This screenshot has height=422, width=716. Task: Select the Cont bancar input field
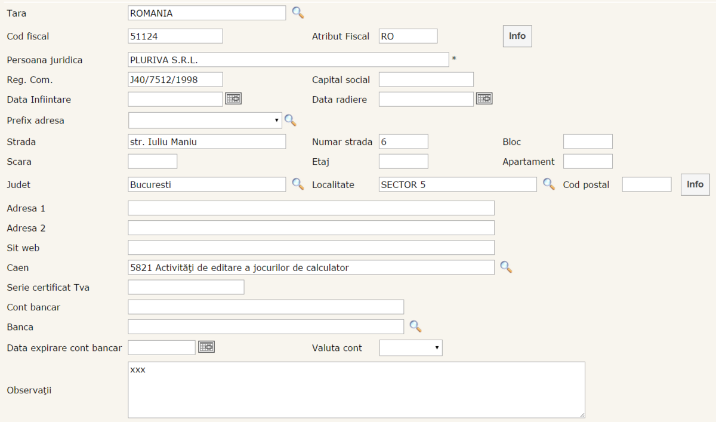[266, 307]
